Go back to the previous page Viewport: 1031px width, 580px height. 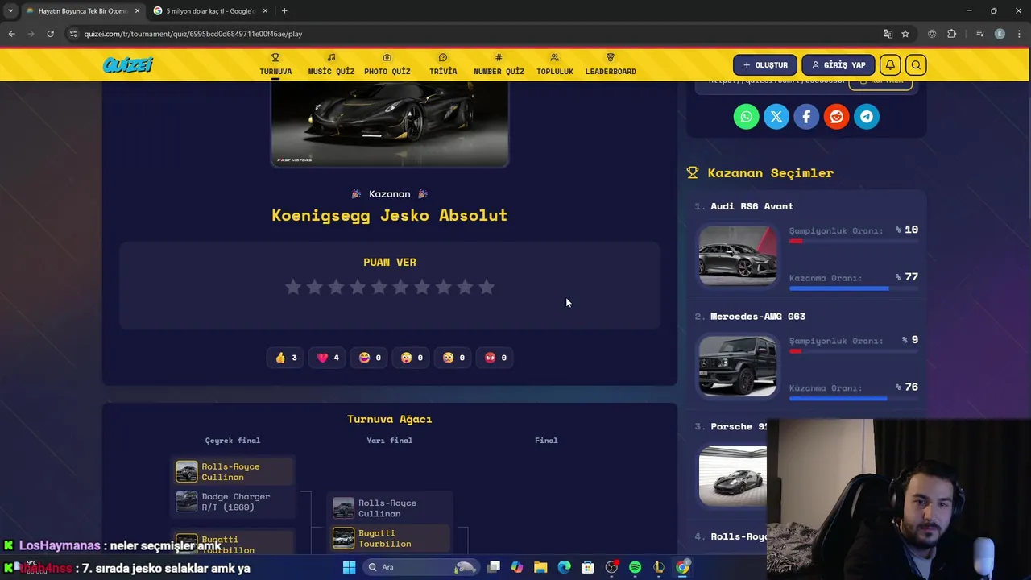pyautogui.click(x=11, y=34)
